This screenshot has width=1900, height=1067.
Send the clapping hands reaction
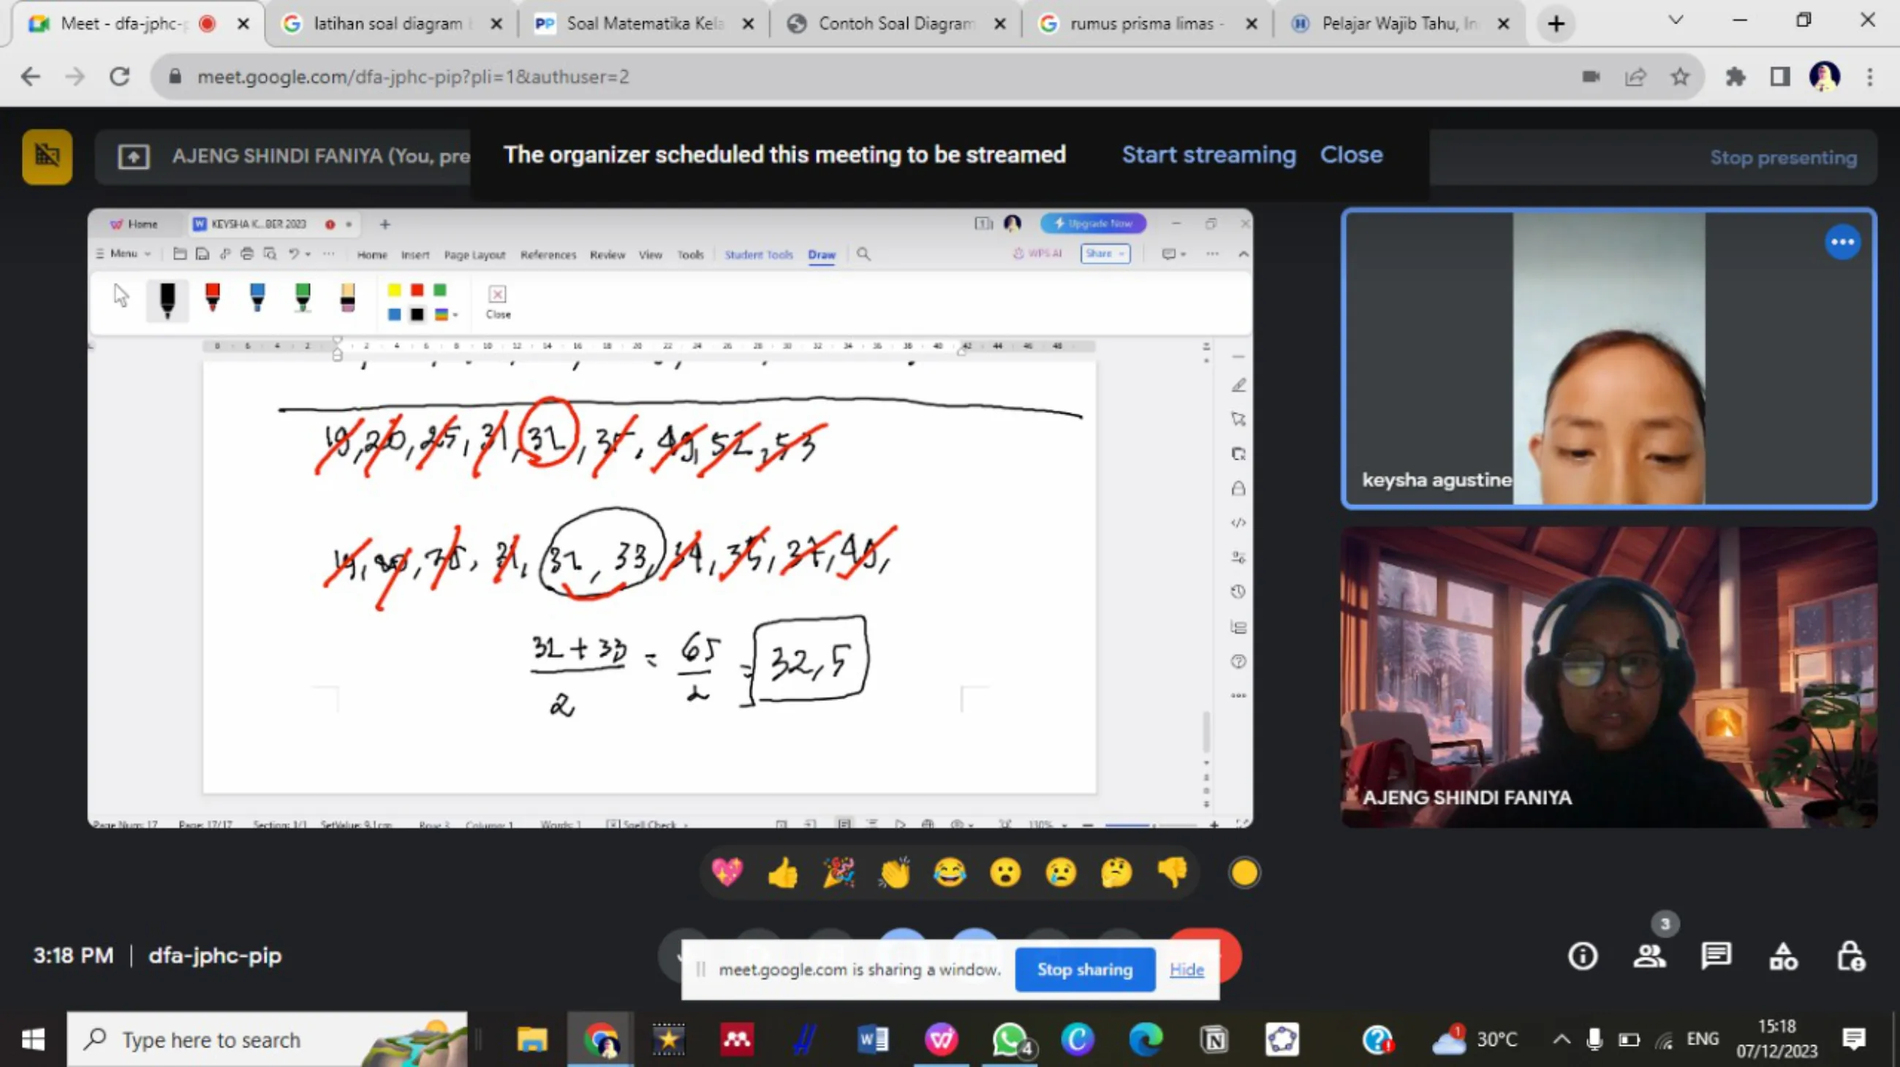click(x=894, y=874)
